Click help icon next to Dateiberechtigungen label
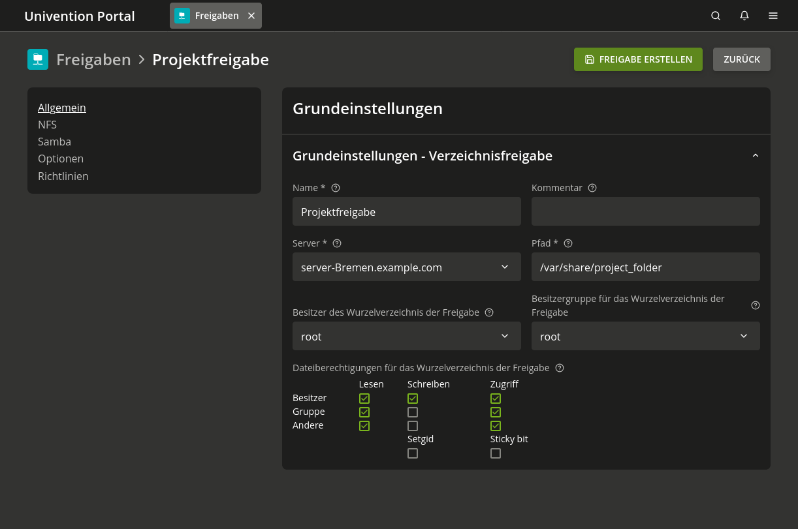 pyautogui.click(x=560, y=368)
